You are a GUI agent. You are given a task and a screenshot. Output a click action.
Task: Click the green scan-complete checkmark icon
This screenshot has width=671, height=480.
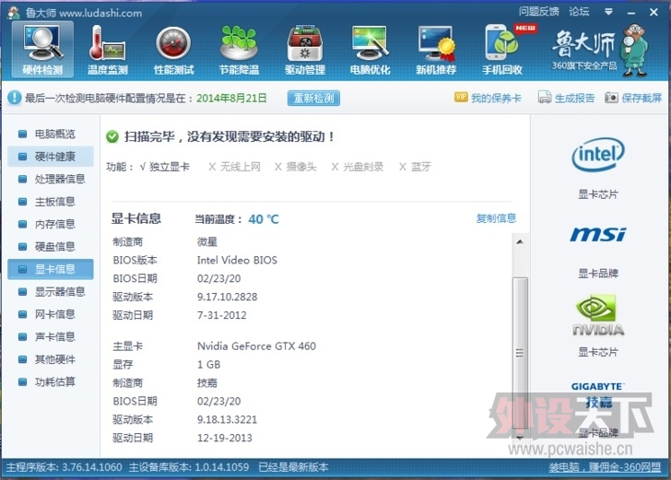point(112,137)
